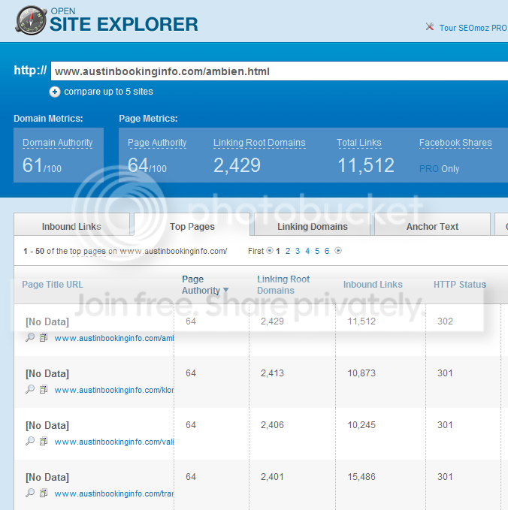Viewport: 508px width, 510px height.
Task: Sort by Page Authority column arrow
Action: tap(226, 290)
